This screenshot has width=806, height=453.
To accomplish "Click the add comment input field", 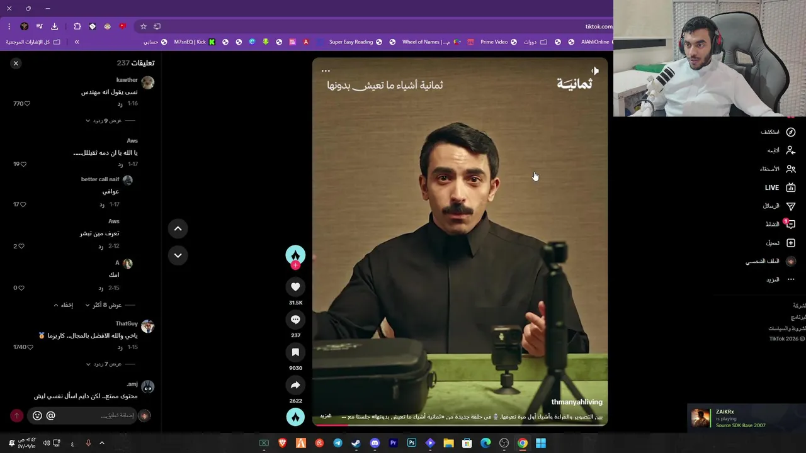I will (x=98, y=415).
